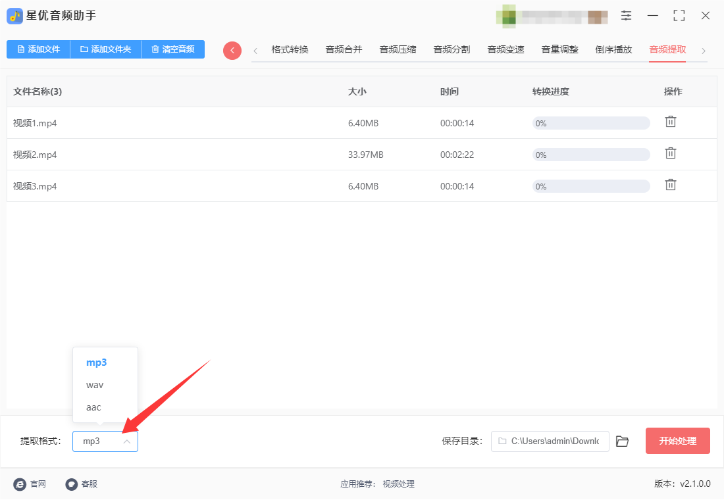Delete 视频3.mp4 using its trash icon
Screen dimensions: 724x500
[671, 185]
